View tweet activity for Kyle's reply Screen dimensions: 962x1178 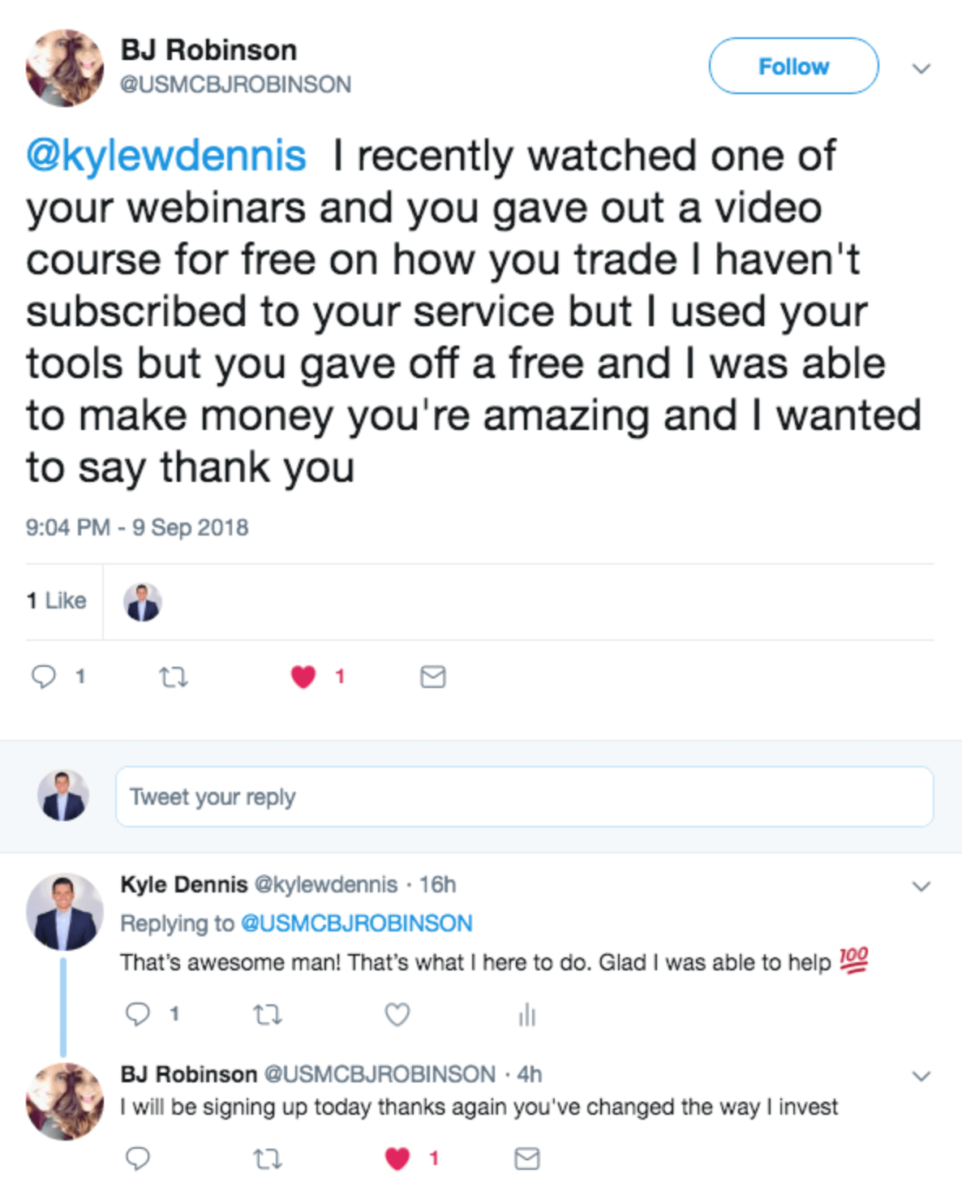point(527,1014)
